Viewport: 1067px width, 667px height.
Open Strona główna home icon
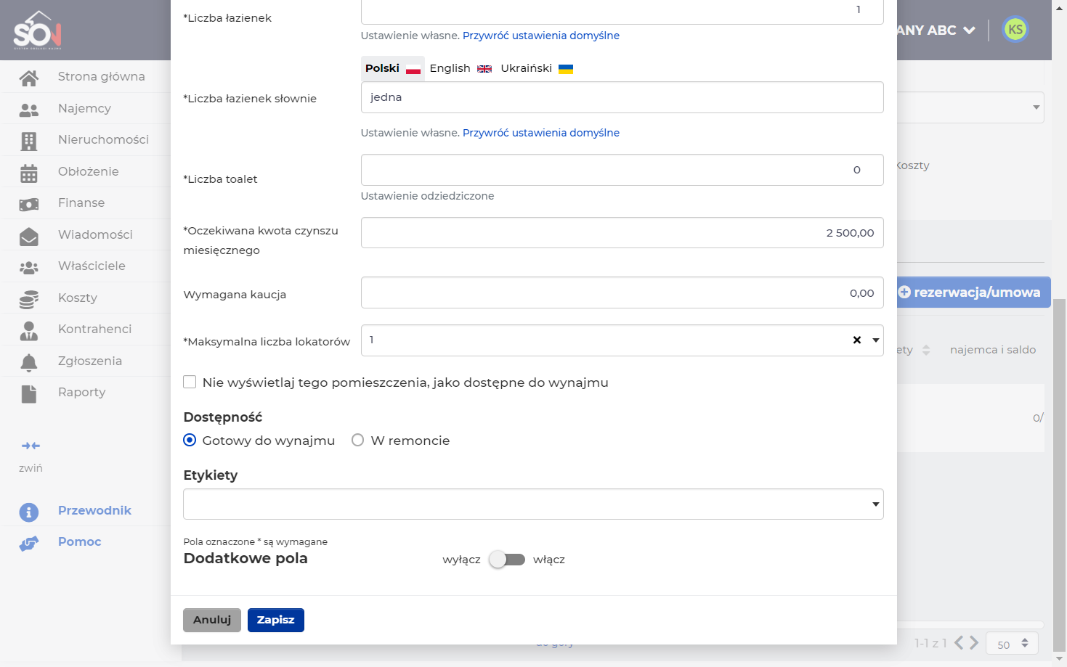point(29,78)
